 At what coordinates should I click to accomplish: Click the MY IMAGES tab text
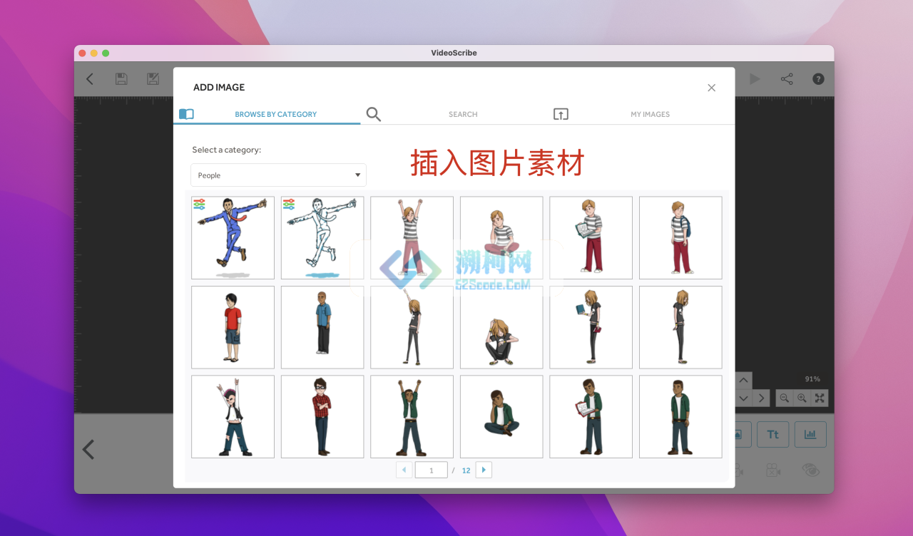651,114
